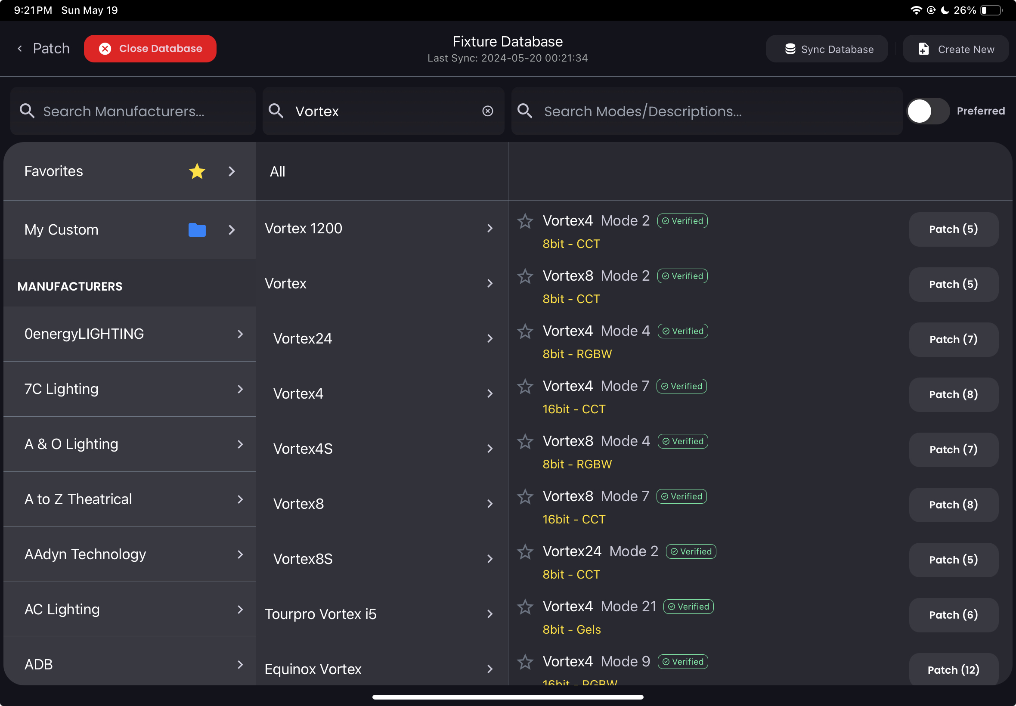Click the Search Manufacturers input field
Screen dimensions: 1016x706
click(x=132, y=110)
